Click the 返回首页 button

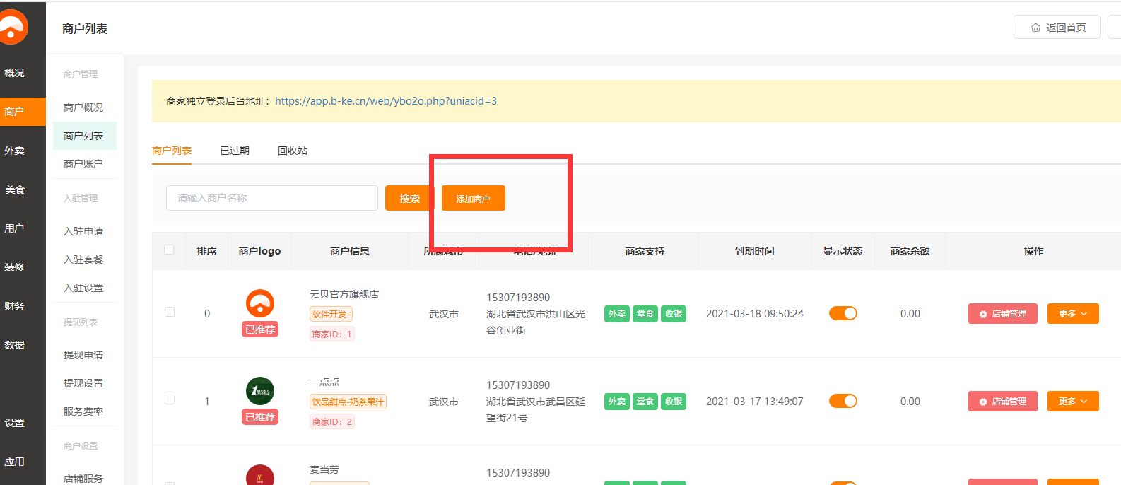[1057, 27]
